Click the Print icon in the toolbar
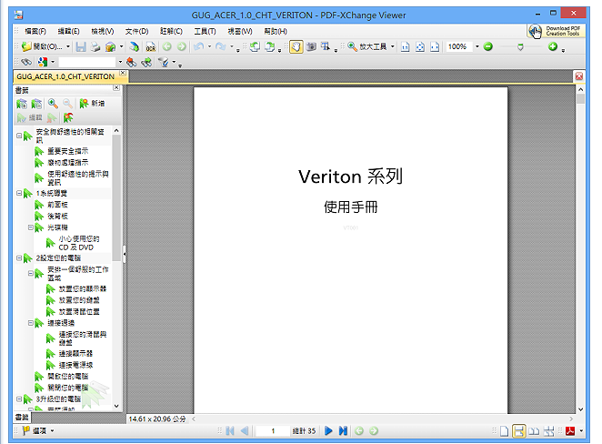Image resolution: width=602 pixels, height=444 pixels. point(95,47)
